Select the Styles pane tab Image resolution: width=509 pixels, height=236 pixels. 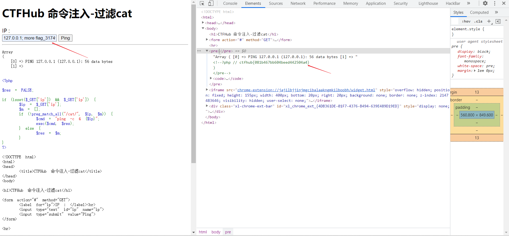[458, 12]
